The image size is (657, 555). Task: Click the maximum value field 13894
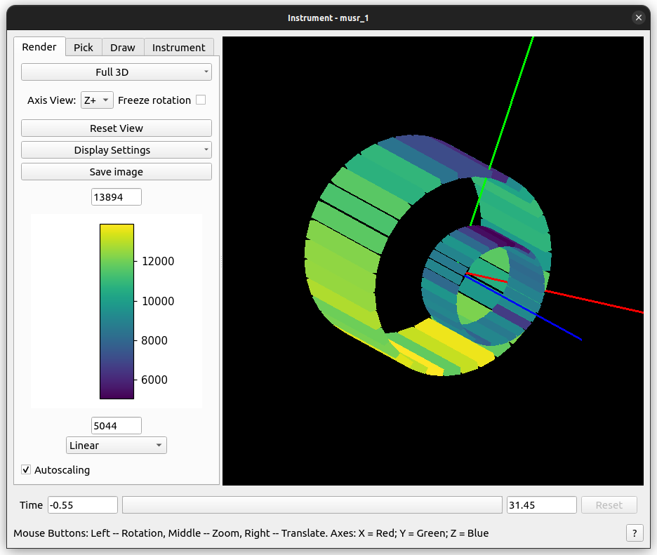(x=117, y=197)
